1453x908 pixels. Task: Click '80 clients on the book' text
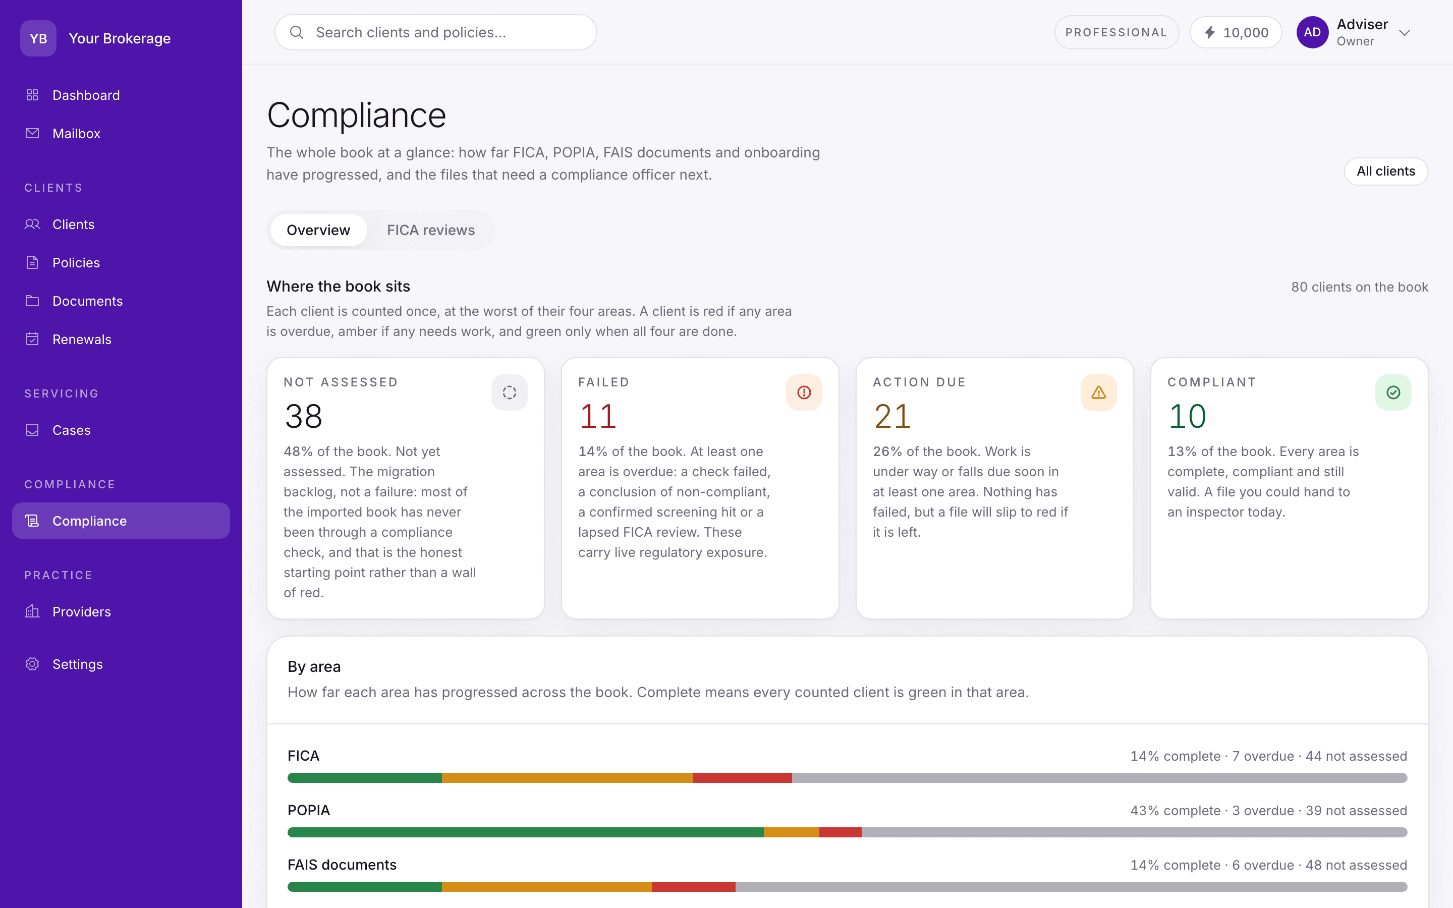[1359, 287]
